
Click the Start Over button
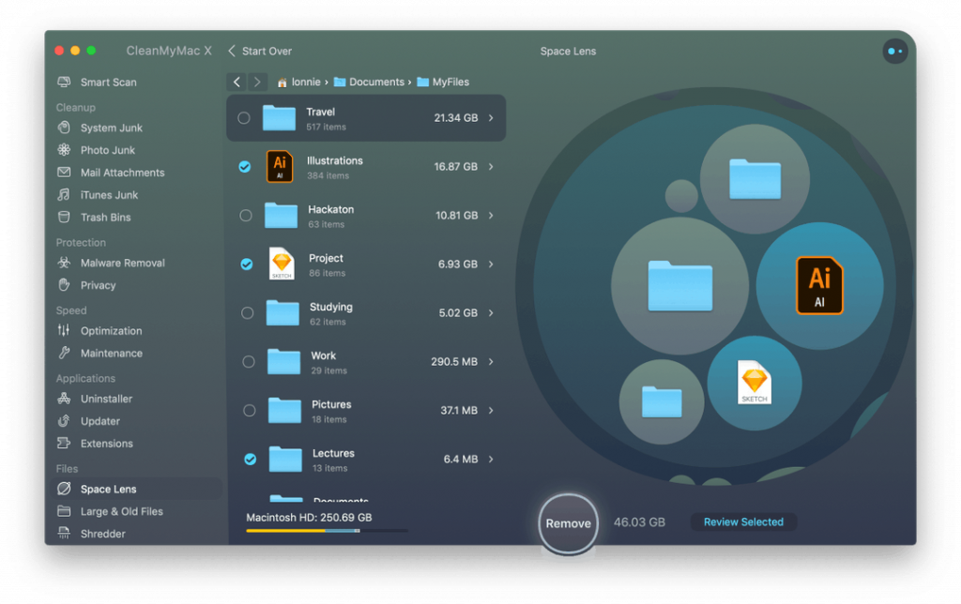tap(260, 52)
